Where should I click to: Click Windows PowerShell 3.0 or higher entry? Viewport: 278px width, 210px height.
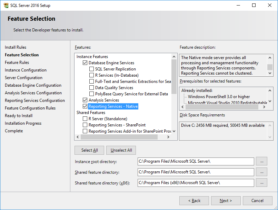point(219,97)
